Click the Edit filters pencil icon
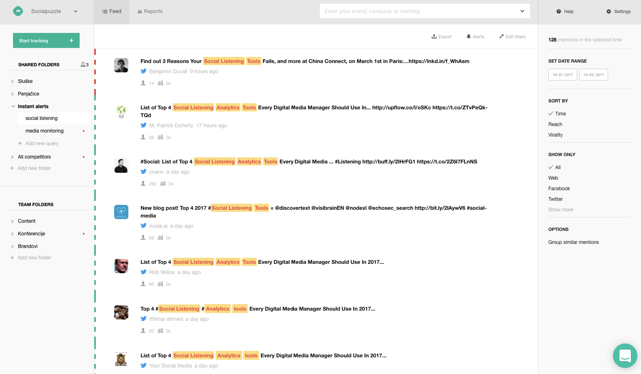The width and height of the screenshot is (641, 374). point(502,37)
